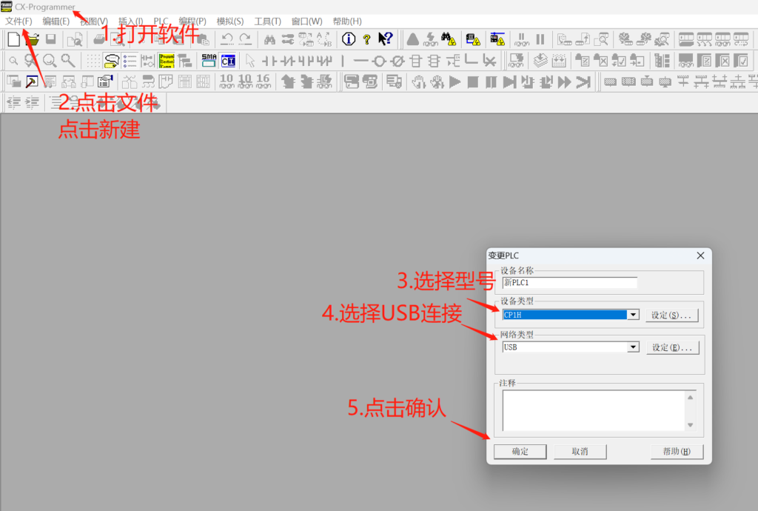Click the About info 'i' icon

348,39
